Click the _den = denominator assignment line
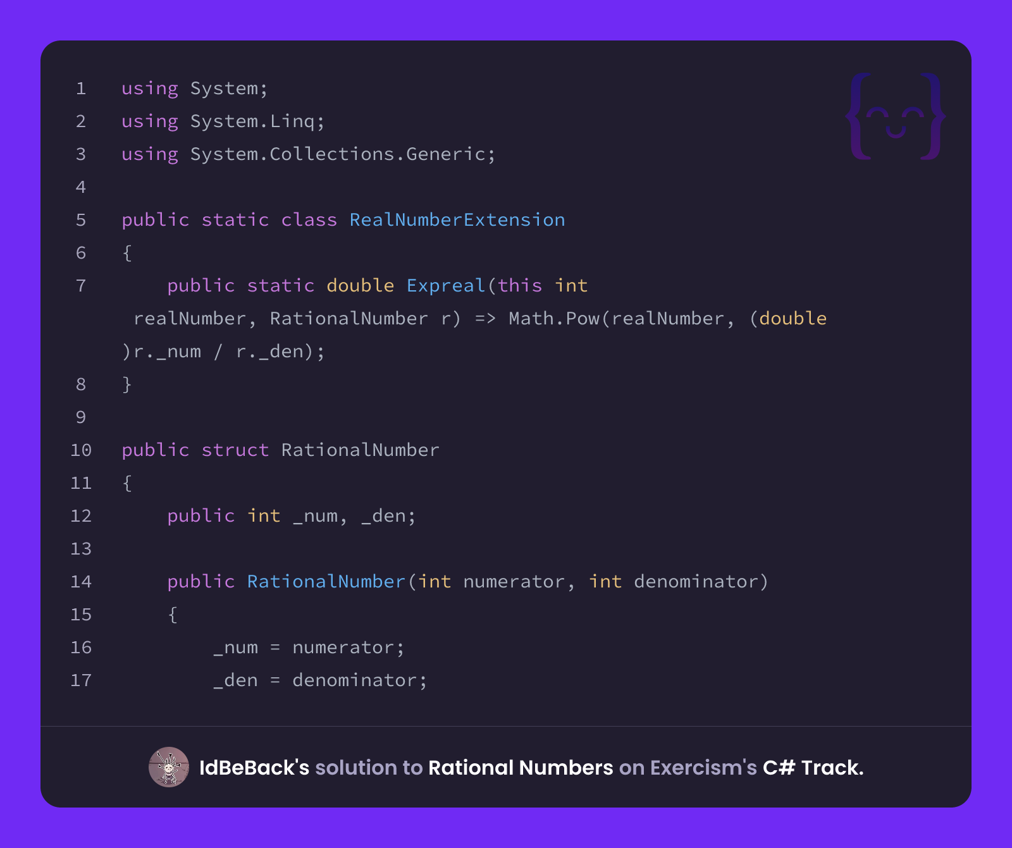The width and height of the screenshot is (1012, 848). click(320, 680)
